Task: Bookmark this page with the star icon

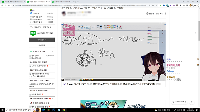Action: click(x=156, y=5)
